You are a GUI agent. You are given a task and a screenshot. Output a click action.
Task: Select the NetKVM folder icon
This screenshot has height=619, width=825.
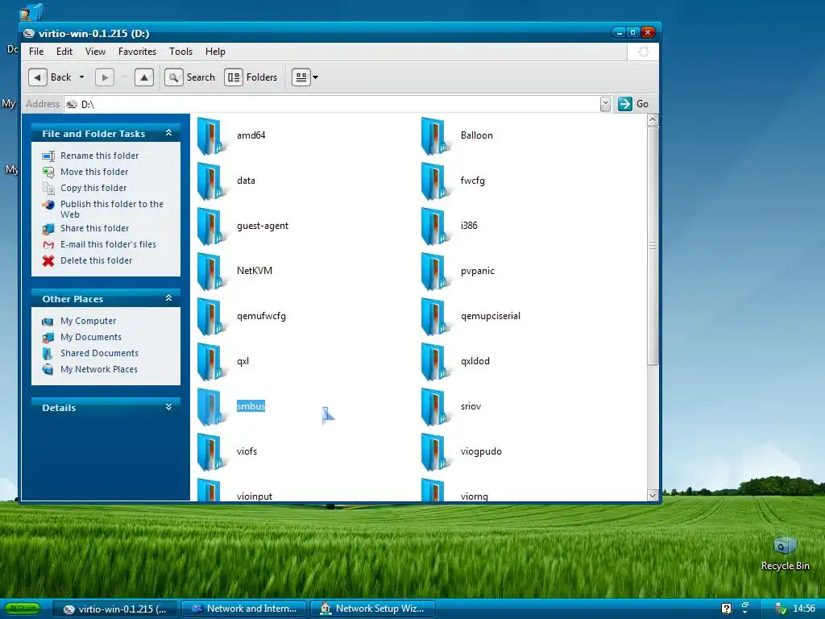tap(212, 272)
